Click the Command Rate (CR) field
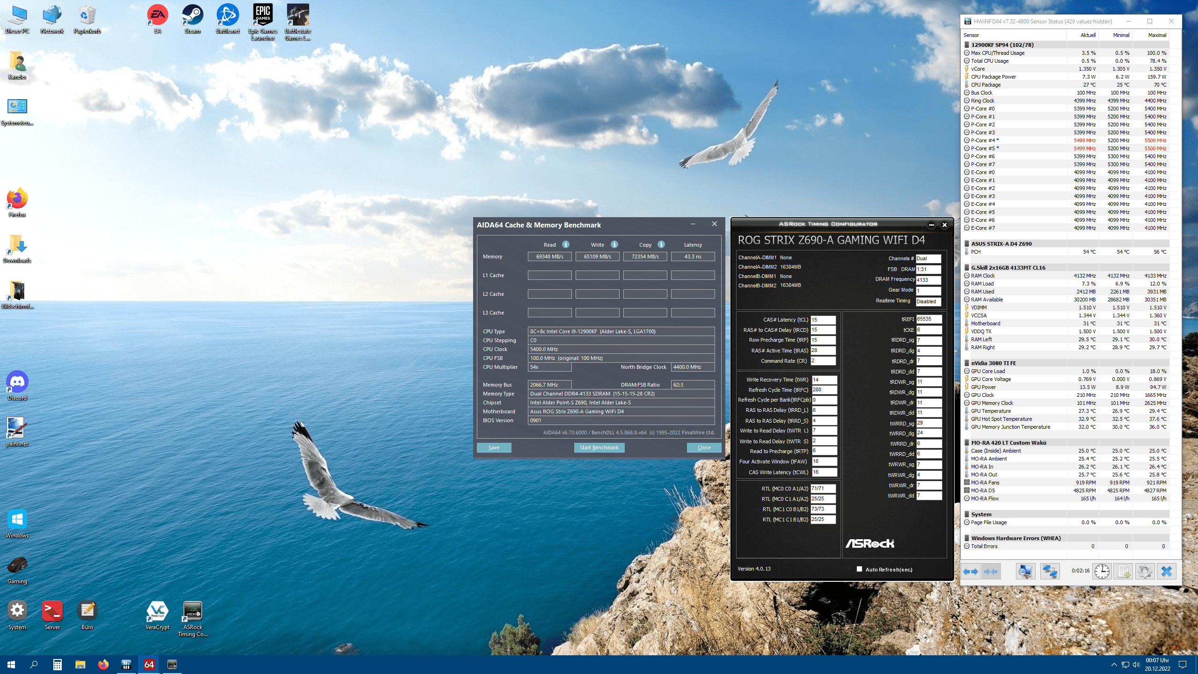Screen dimensions: 1198x674 click(823, 361)
